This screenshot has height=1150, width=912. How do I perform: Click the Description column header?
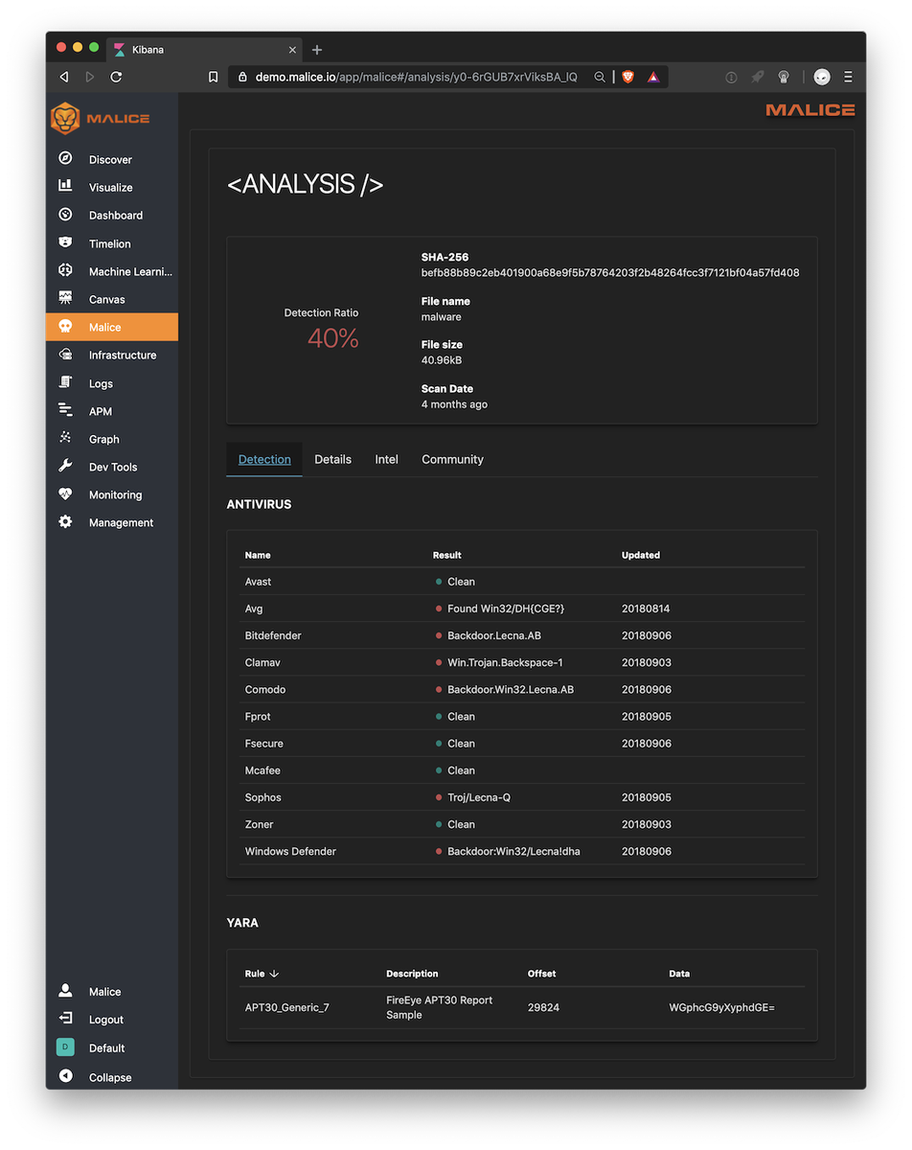pyautogui.click(x=412, y=974)
